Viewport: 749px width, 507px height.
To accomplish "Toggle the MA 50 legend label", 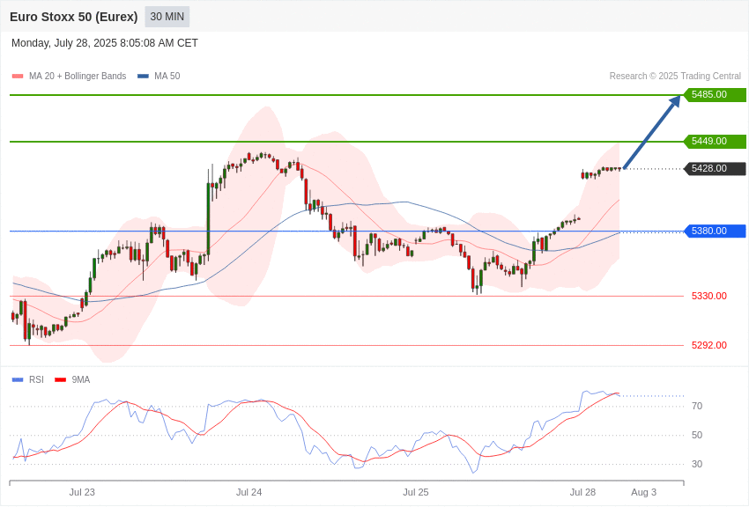I will point(167,77).
